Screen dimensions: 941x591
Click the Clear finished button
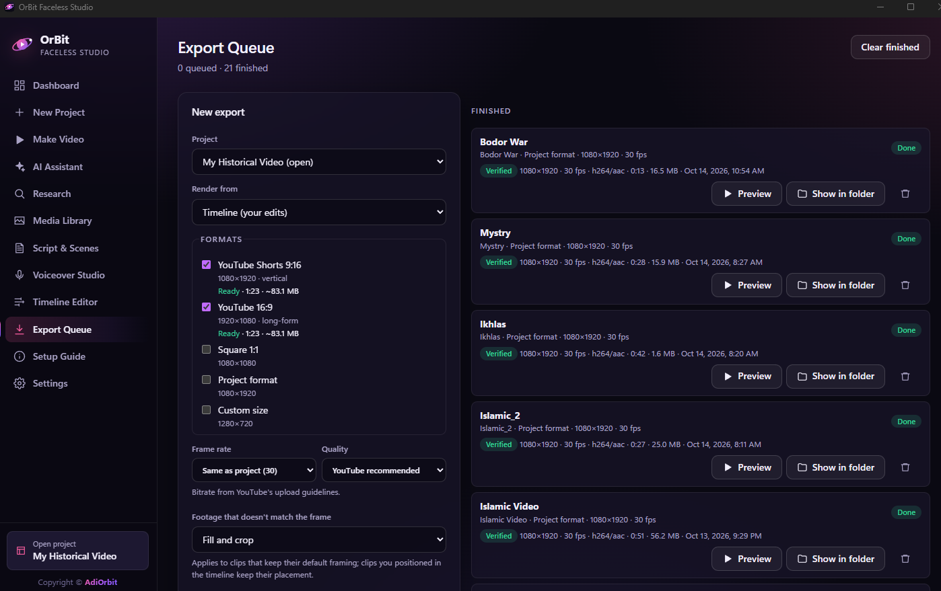(890, 47)
